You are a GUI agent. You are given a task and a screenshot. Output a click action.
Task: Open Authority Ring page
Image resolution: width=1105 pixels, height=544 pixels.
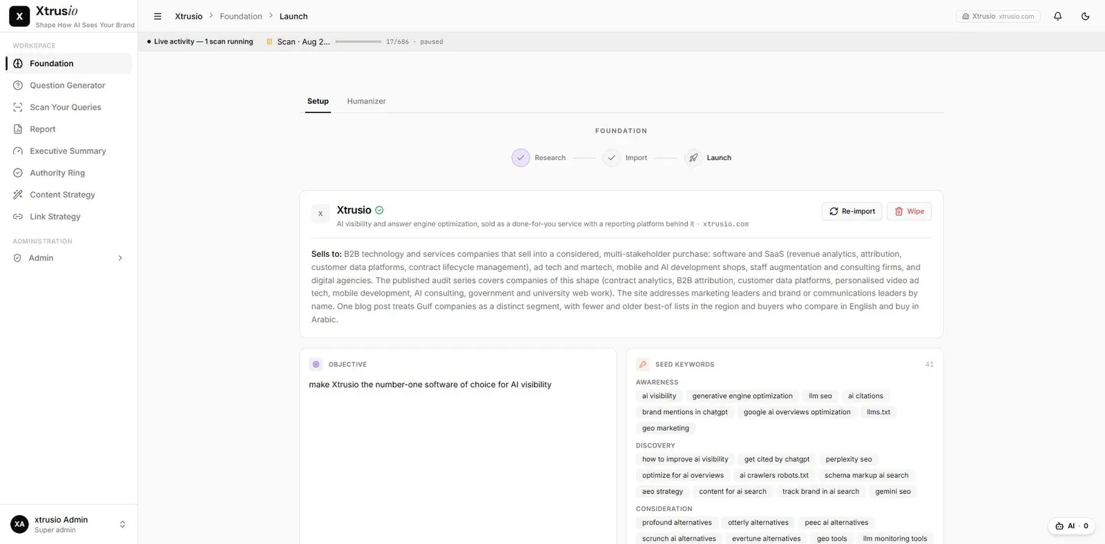pyautogui.click(x=68, y=173)
